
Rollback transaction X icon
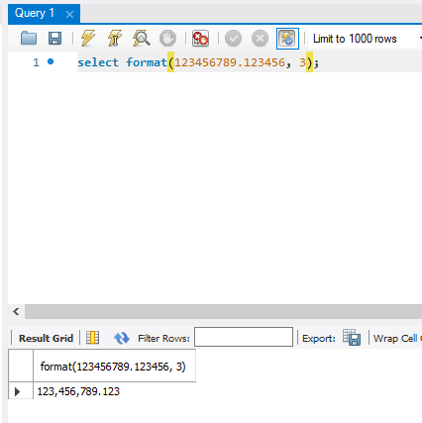click(260, 39)
